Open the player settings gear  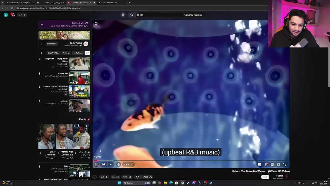click(x=266, y=164)
